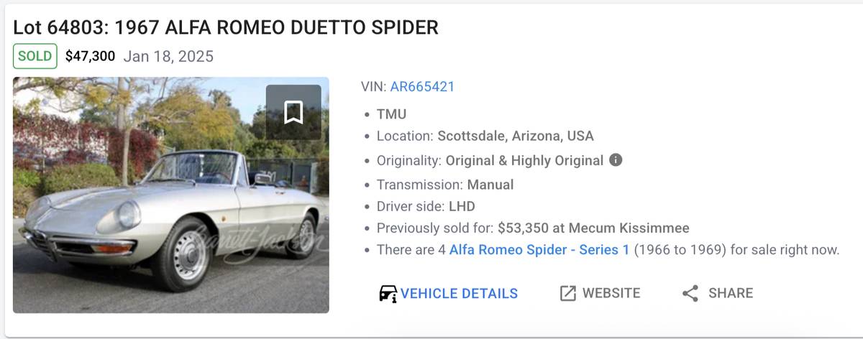This screenshot has width=863, height=339.
Task: Click the external link icon beside Website
Action: tap(568, 293)
